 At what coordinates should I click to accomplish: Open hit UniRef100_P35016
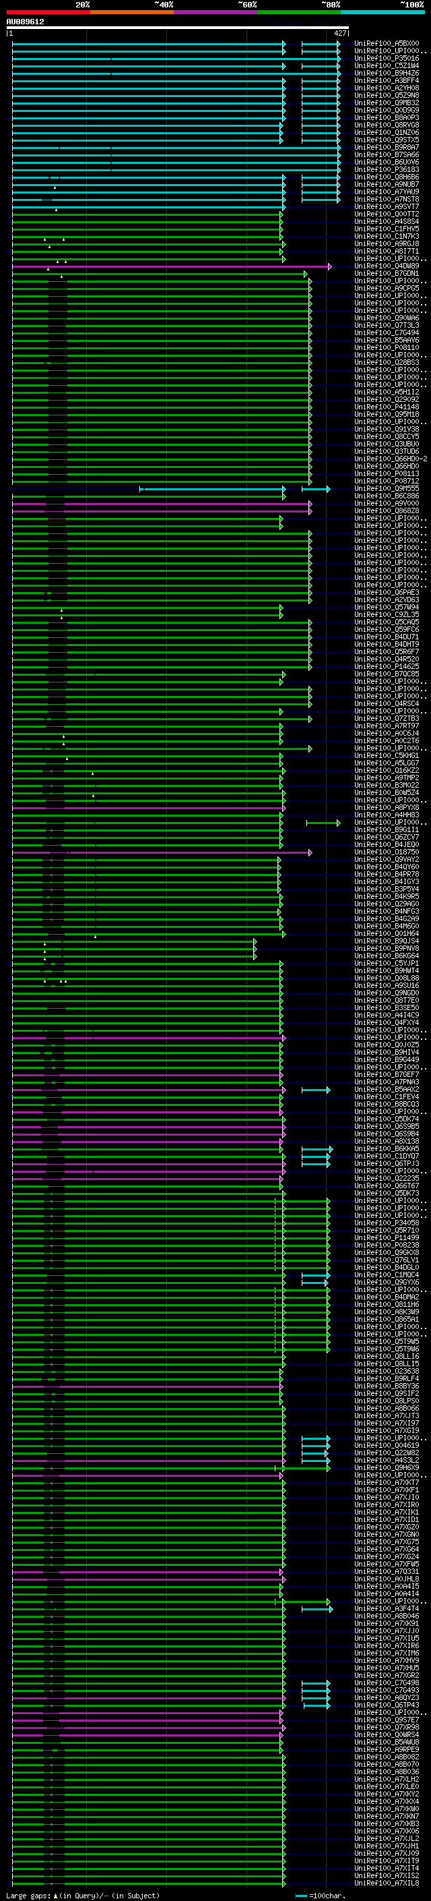pyautogui.click(x=386, y=58)
